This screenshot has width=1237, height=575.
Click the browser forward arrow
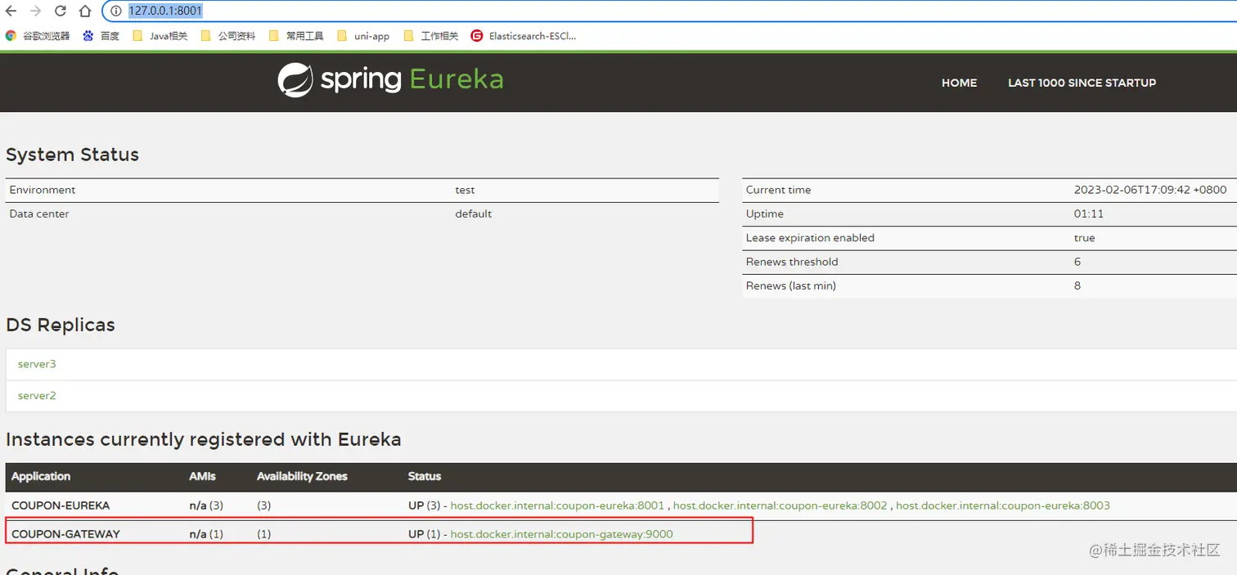pos(35,11)
